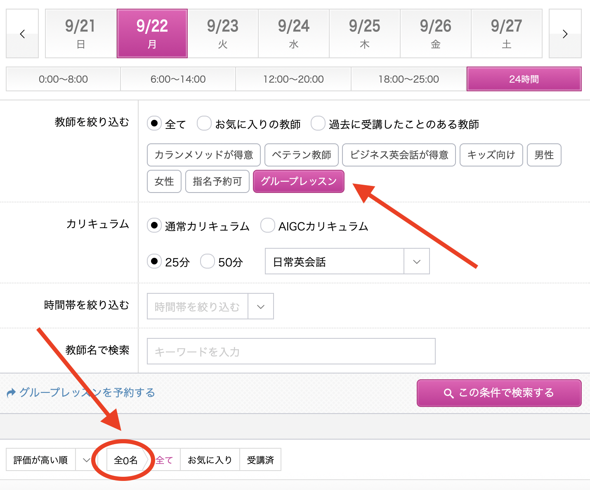
Task: Click the magnifier search button この条件で検索する
Action: point(499,393)
